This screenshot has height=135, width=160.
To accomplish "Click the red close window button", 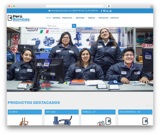I will [9, 6].
